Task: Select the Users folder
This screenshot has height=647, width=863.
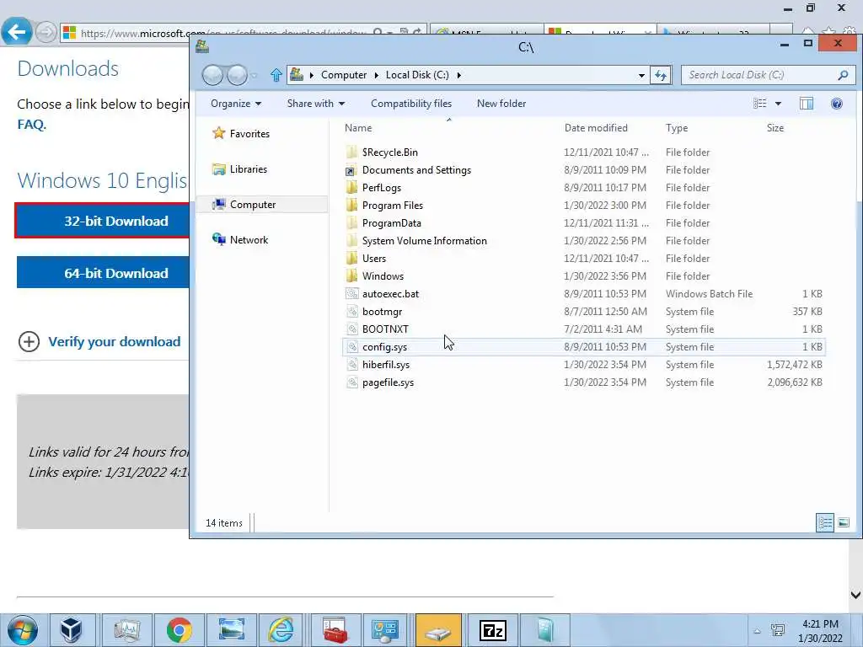Action: (x=583, y=258)
